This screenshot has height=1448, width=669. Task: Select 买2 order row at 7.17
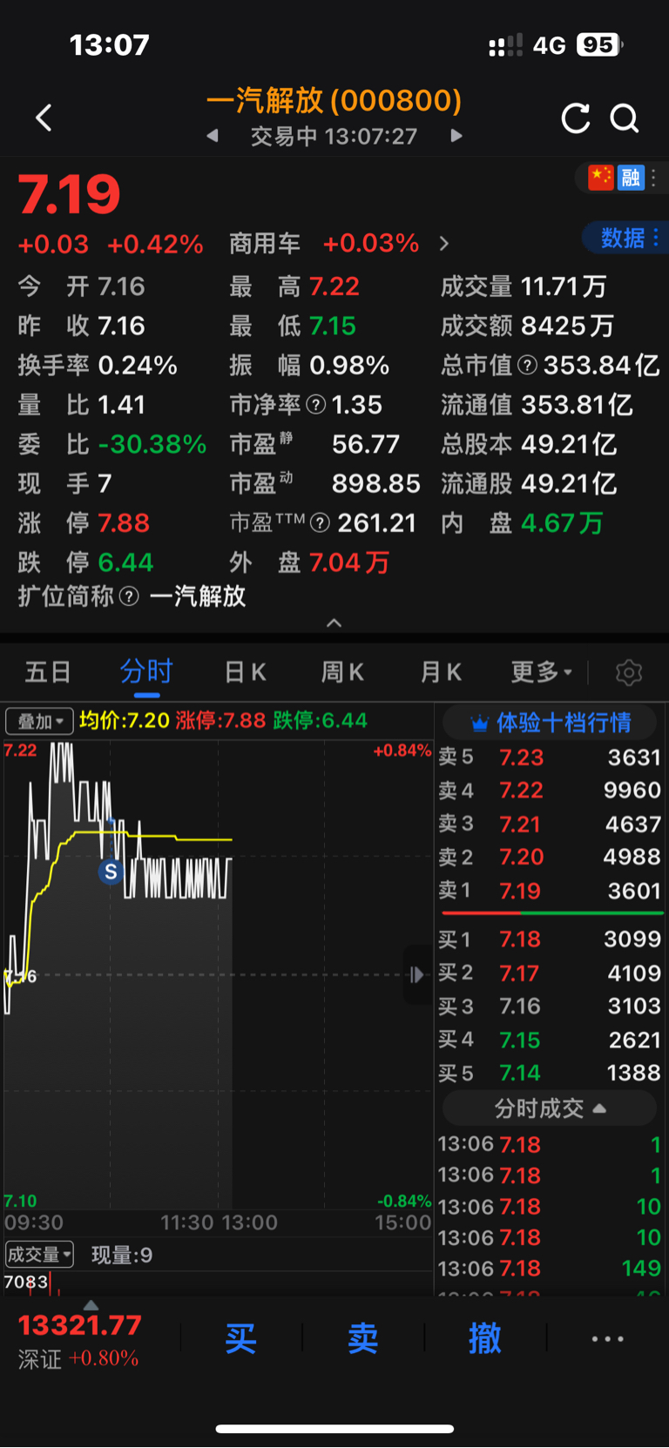click(x=550, y=973)
